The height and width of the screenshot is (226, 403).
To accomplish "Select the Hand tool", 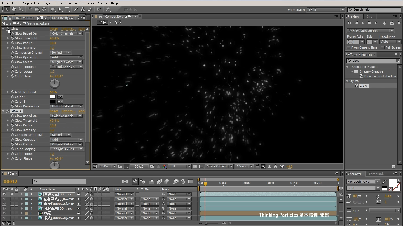I will [14, 9].
